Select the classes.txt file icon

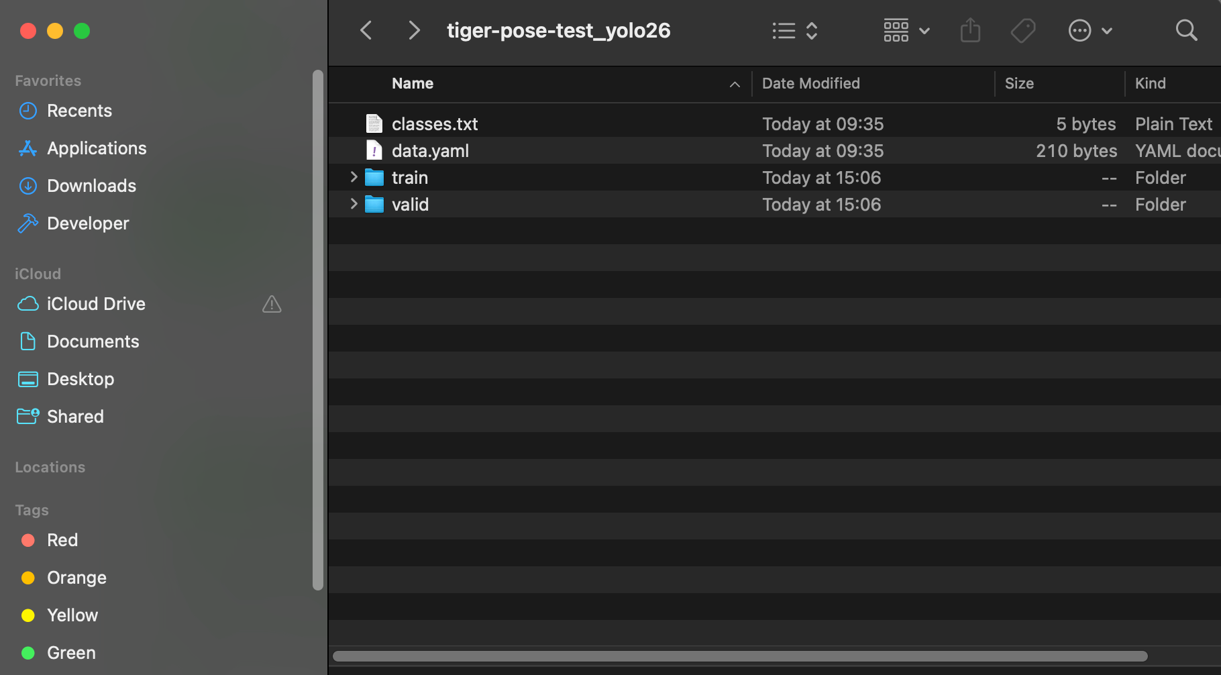coord(374,124)
